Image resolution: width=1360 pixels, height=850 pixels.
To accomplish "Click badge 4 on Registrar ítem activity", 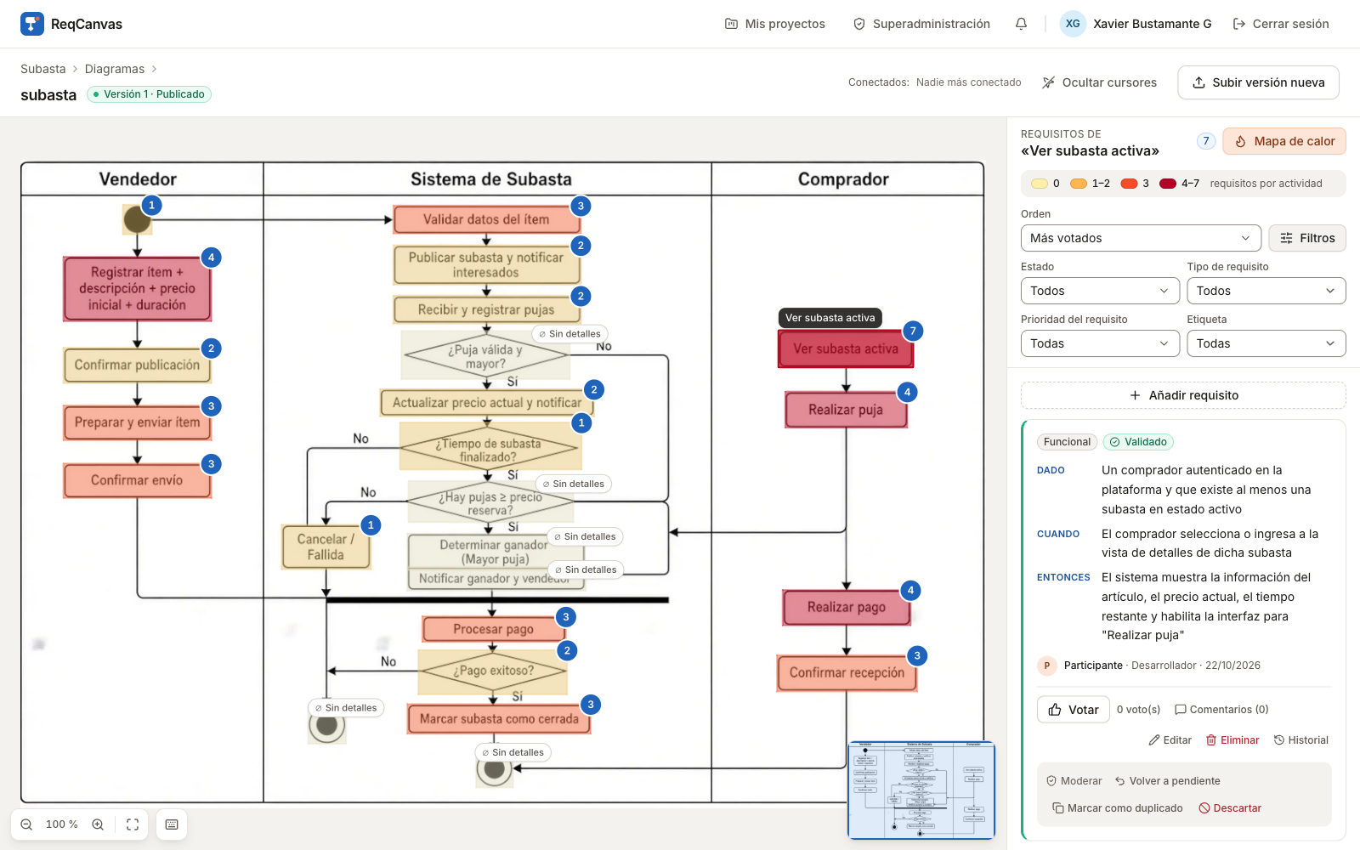I will 212,258.
